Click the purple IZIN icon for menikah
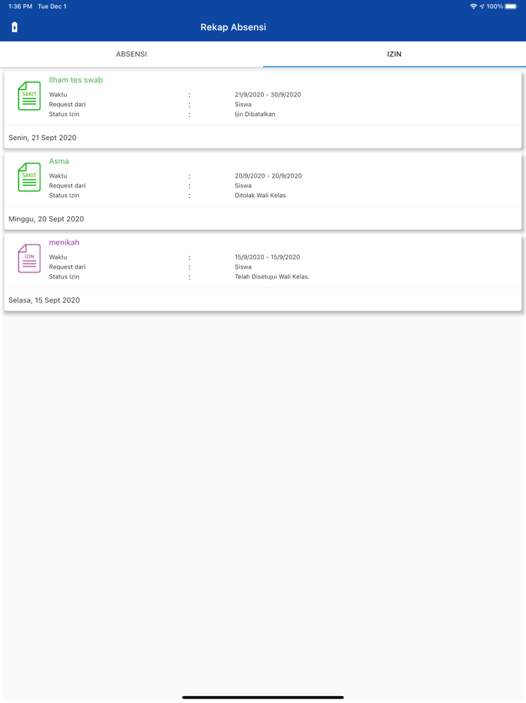Image resolution: width=526 pixels, height=703 pixels. pos(29,259)
